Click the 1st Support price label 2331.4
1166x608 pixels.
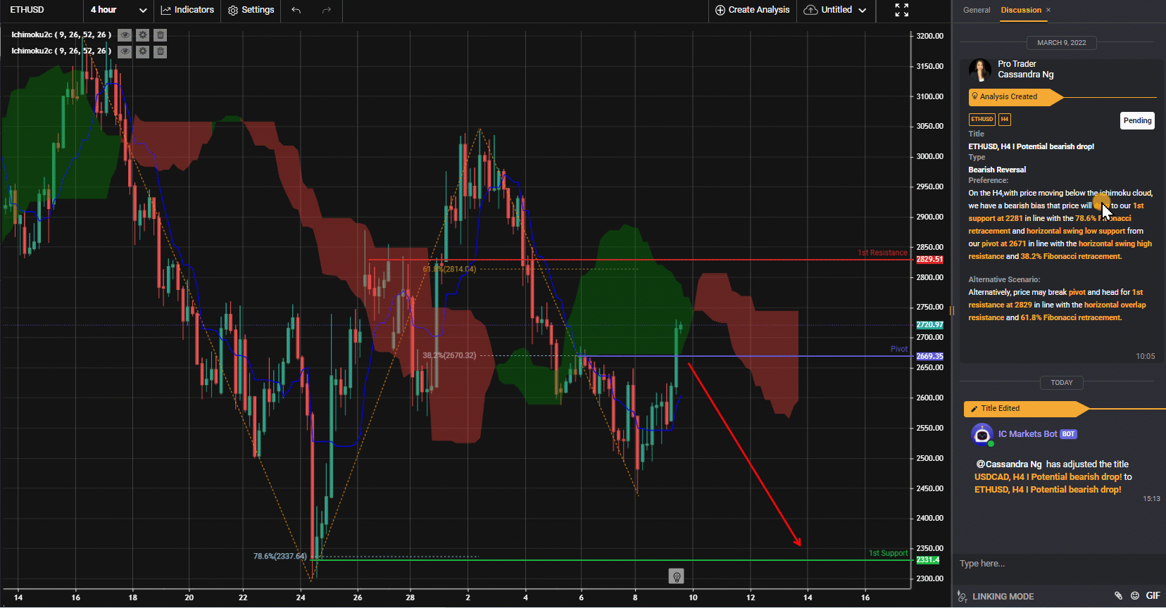tap(927, 560)
